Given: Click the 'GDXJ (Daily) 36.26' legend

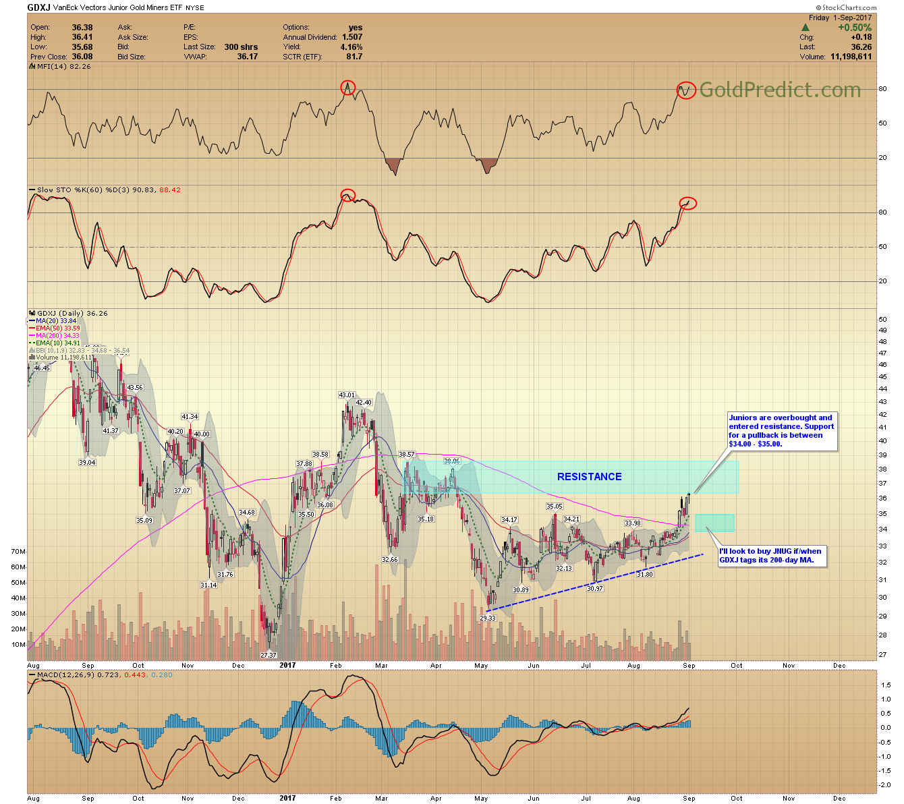Looking at the screenshot, I should pyautogui.click(x=68, y=314).
